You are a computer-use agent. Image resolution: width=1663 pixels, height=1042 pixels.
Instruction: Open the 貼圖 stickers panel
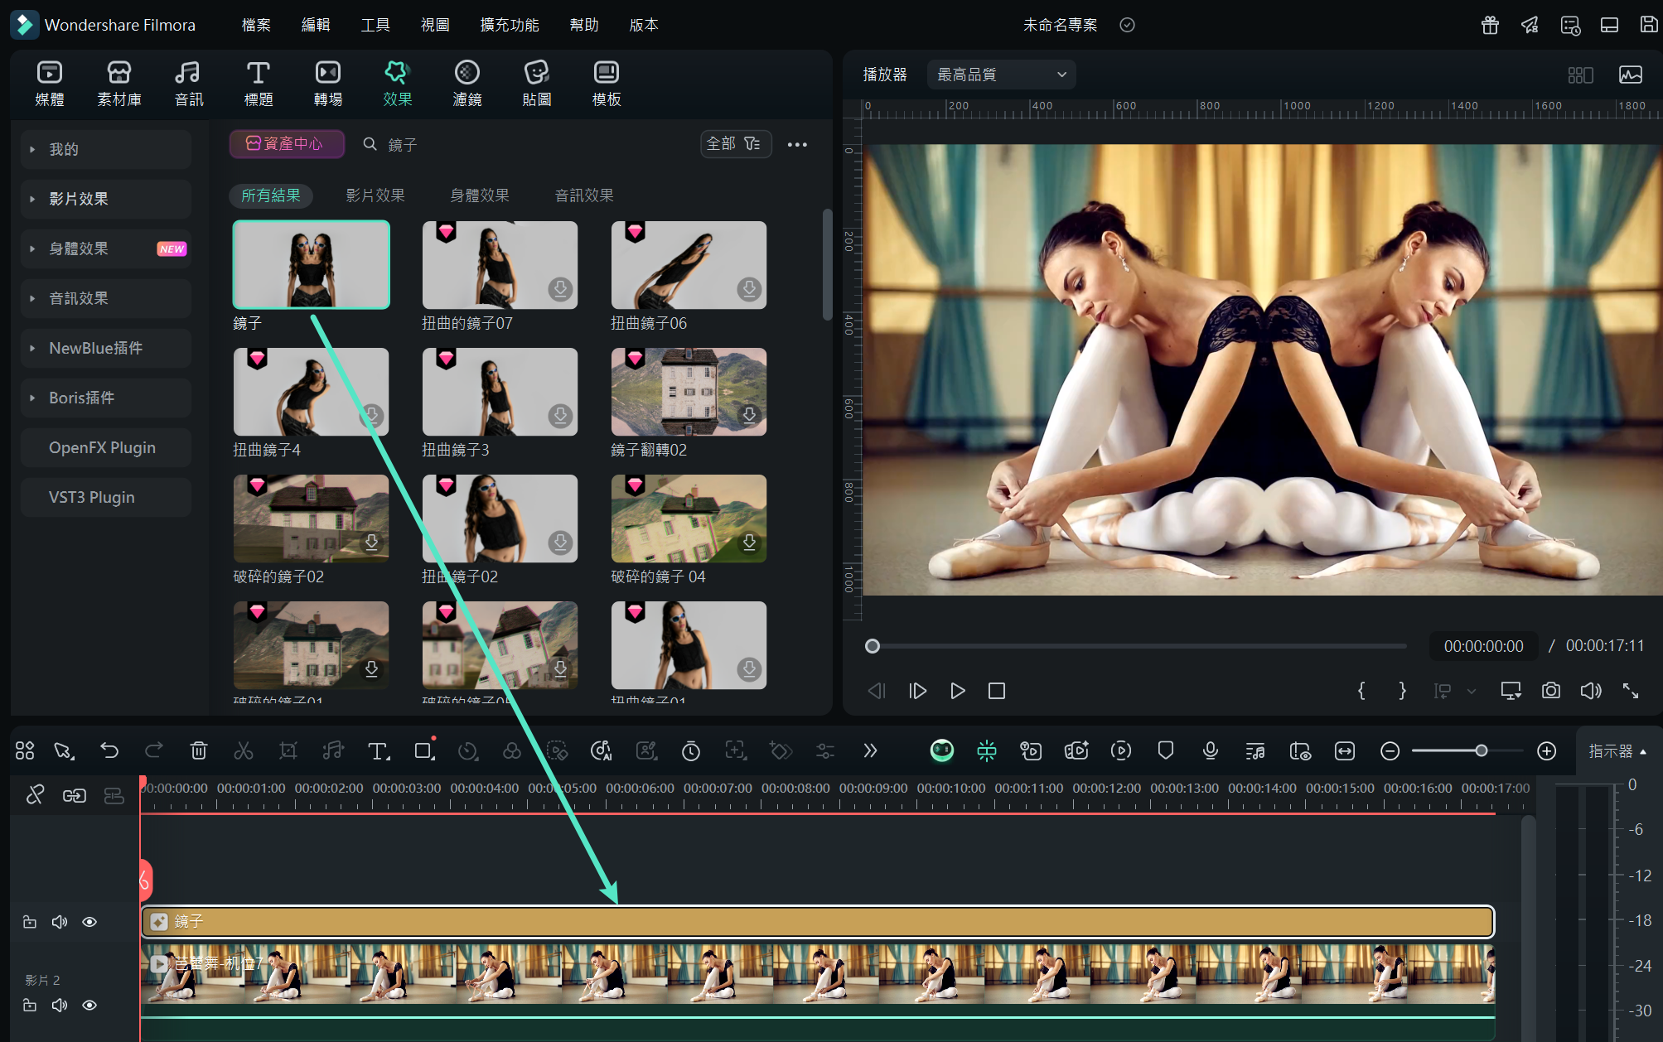pos(537,83)
